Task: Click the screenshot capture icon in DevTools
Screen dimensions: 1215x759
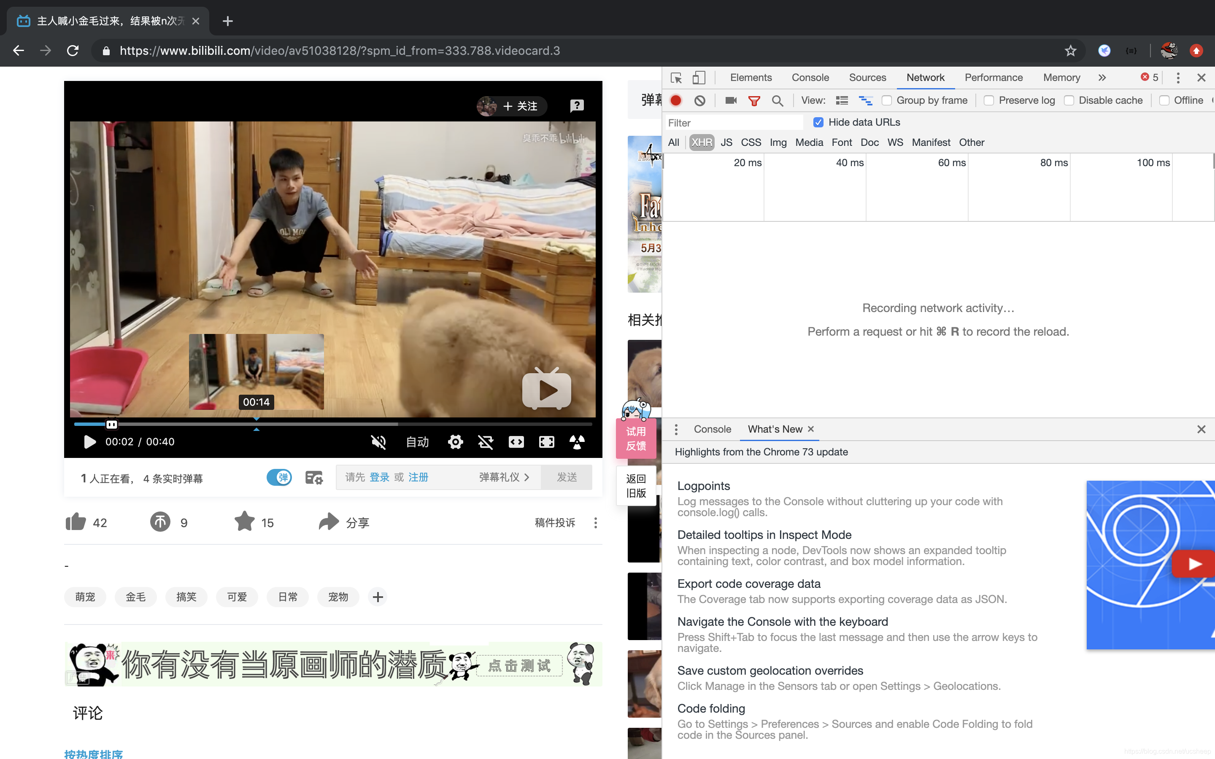Action: coord(730,100)
